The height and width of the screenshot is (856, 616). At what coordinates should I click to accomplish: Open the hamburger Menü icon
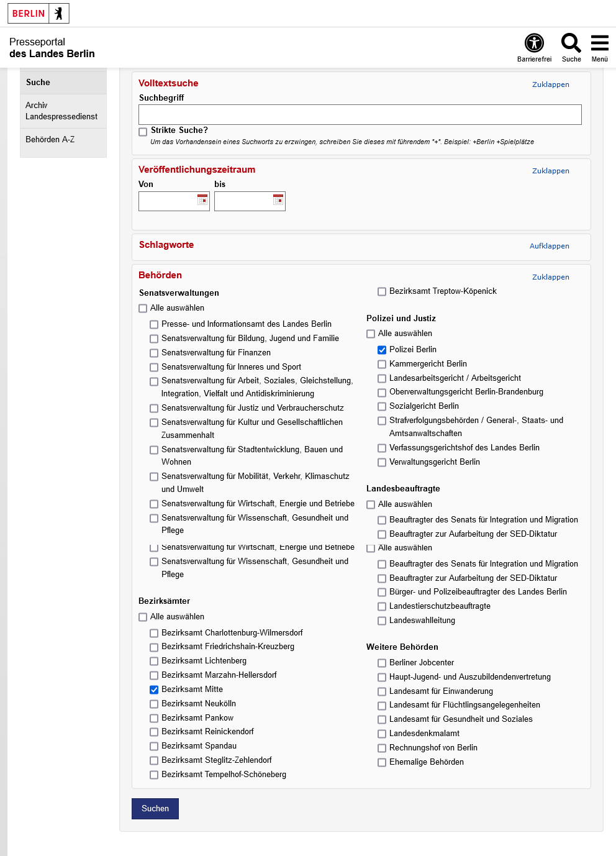tap(599, 43)
